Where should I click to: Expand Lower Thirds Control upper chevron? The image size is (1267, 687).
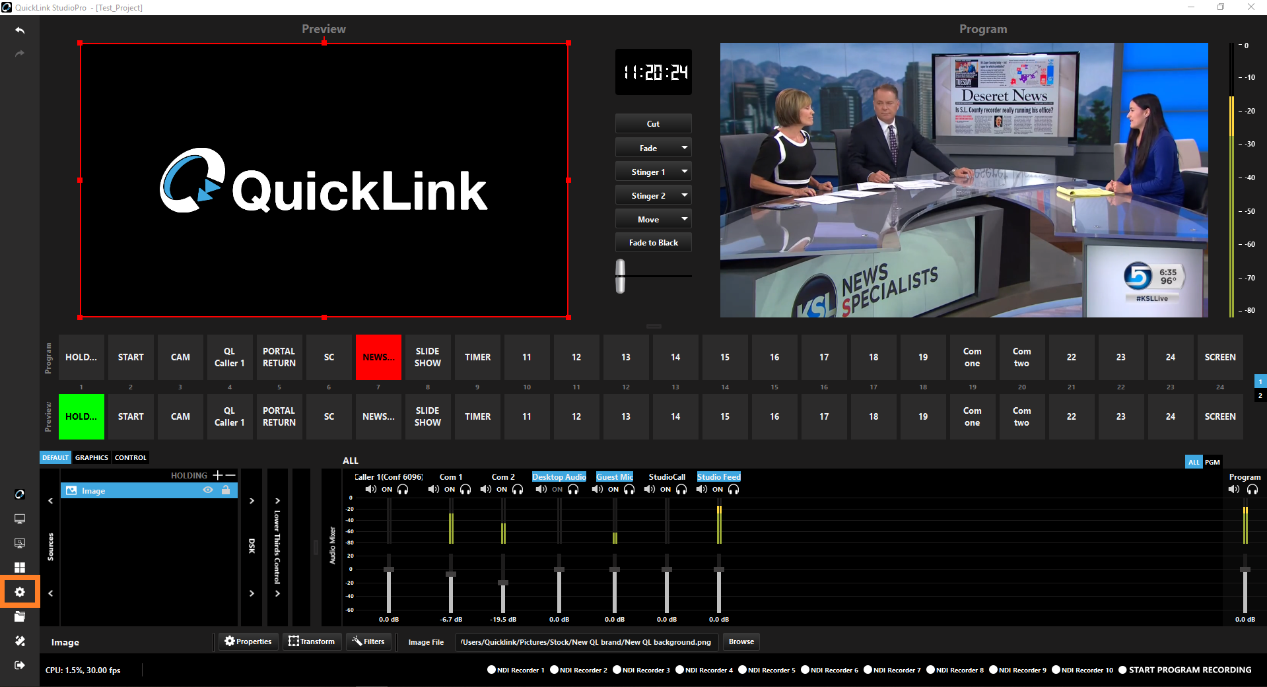pos(277,501)
